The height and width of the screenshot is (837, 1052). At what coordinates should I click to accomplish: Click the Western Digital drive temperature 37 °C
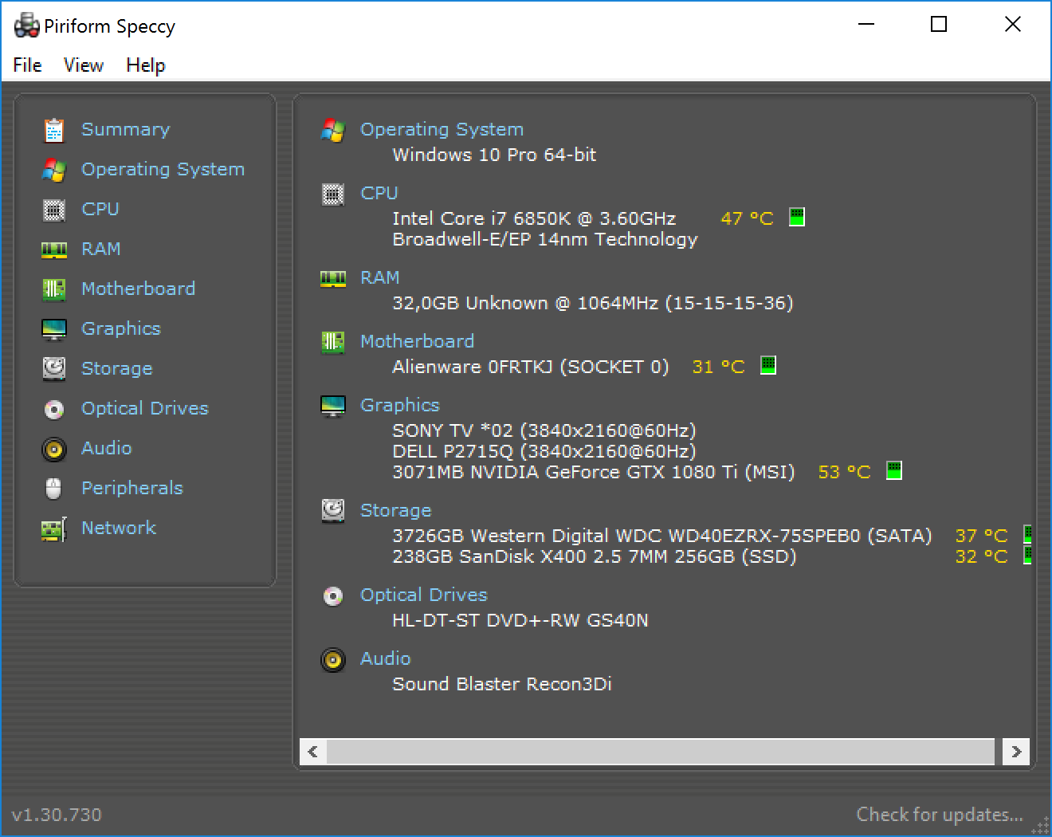981,536
